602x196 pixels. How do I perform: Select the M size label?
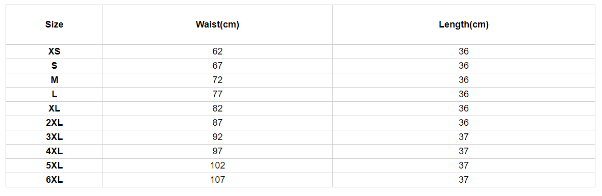(54, 80)
